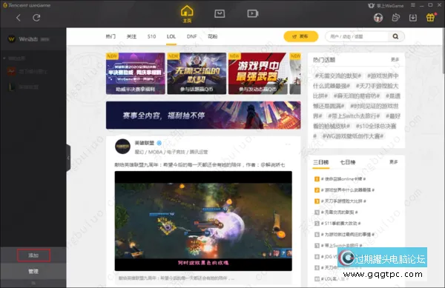Open the 主页 home icon
This screenshot has width=445, height=288.
point(187,14)
